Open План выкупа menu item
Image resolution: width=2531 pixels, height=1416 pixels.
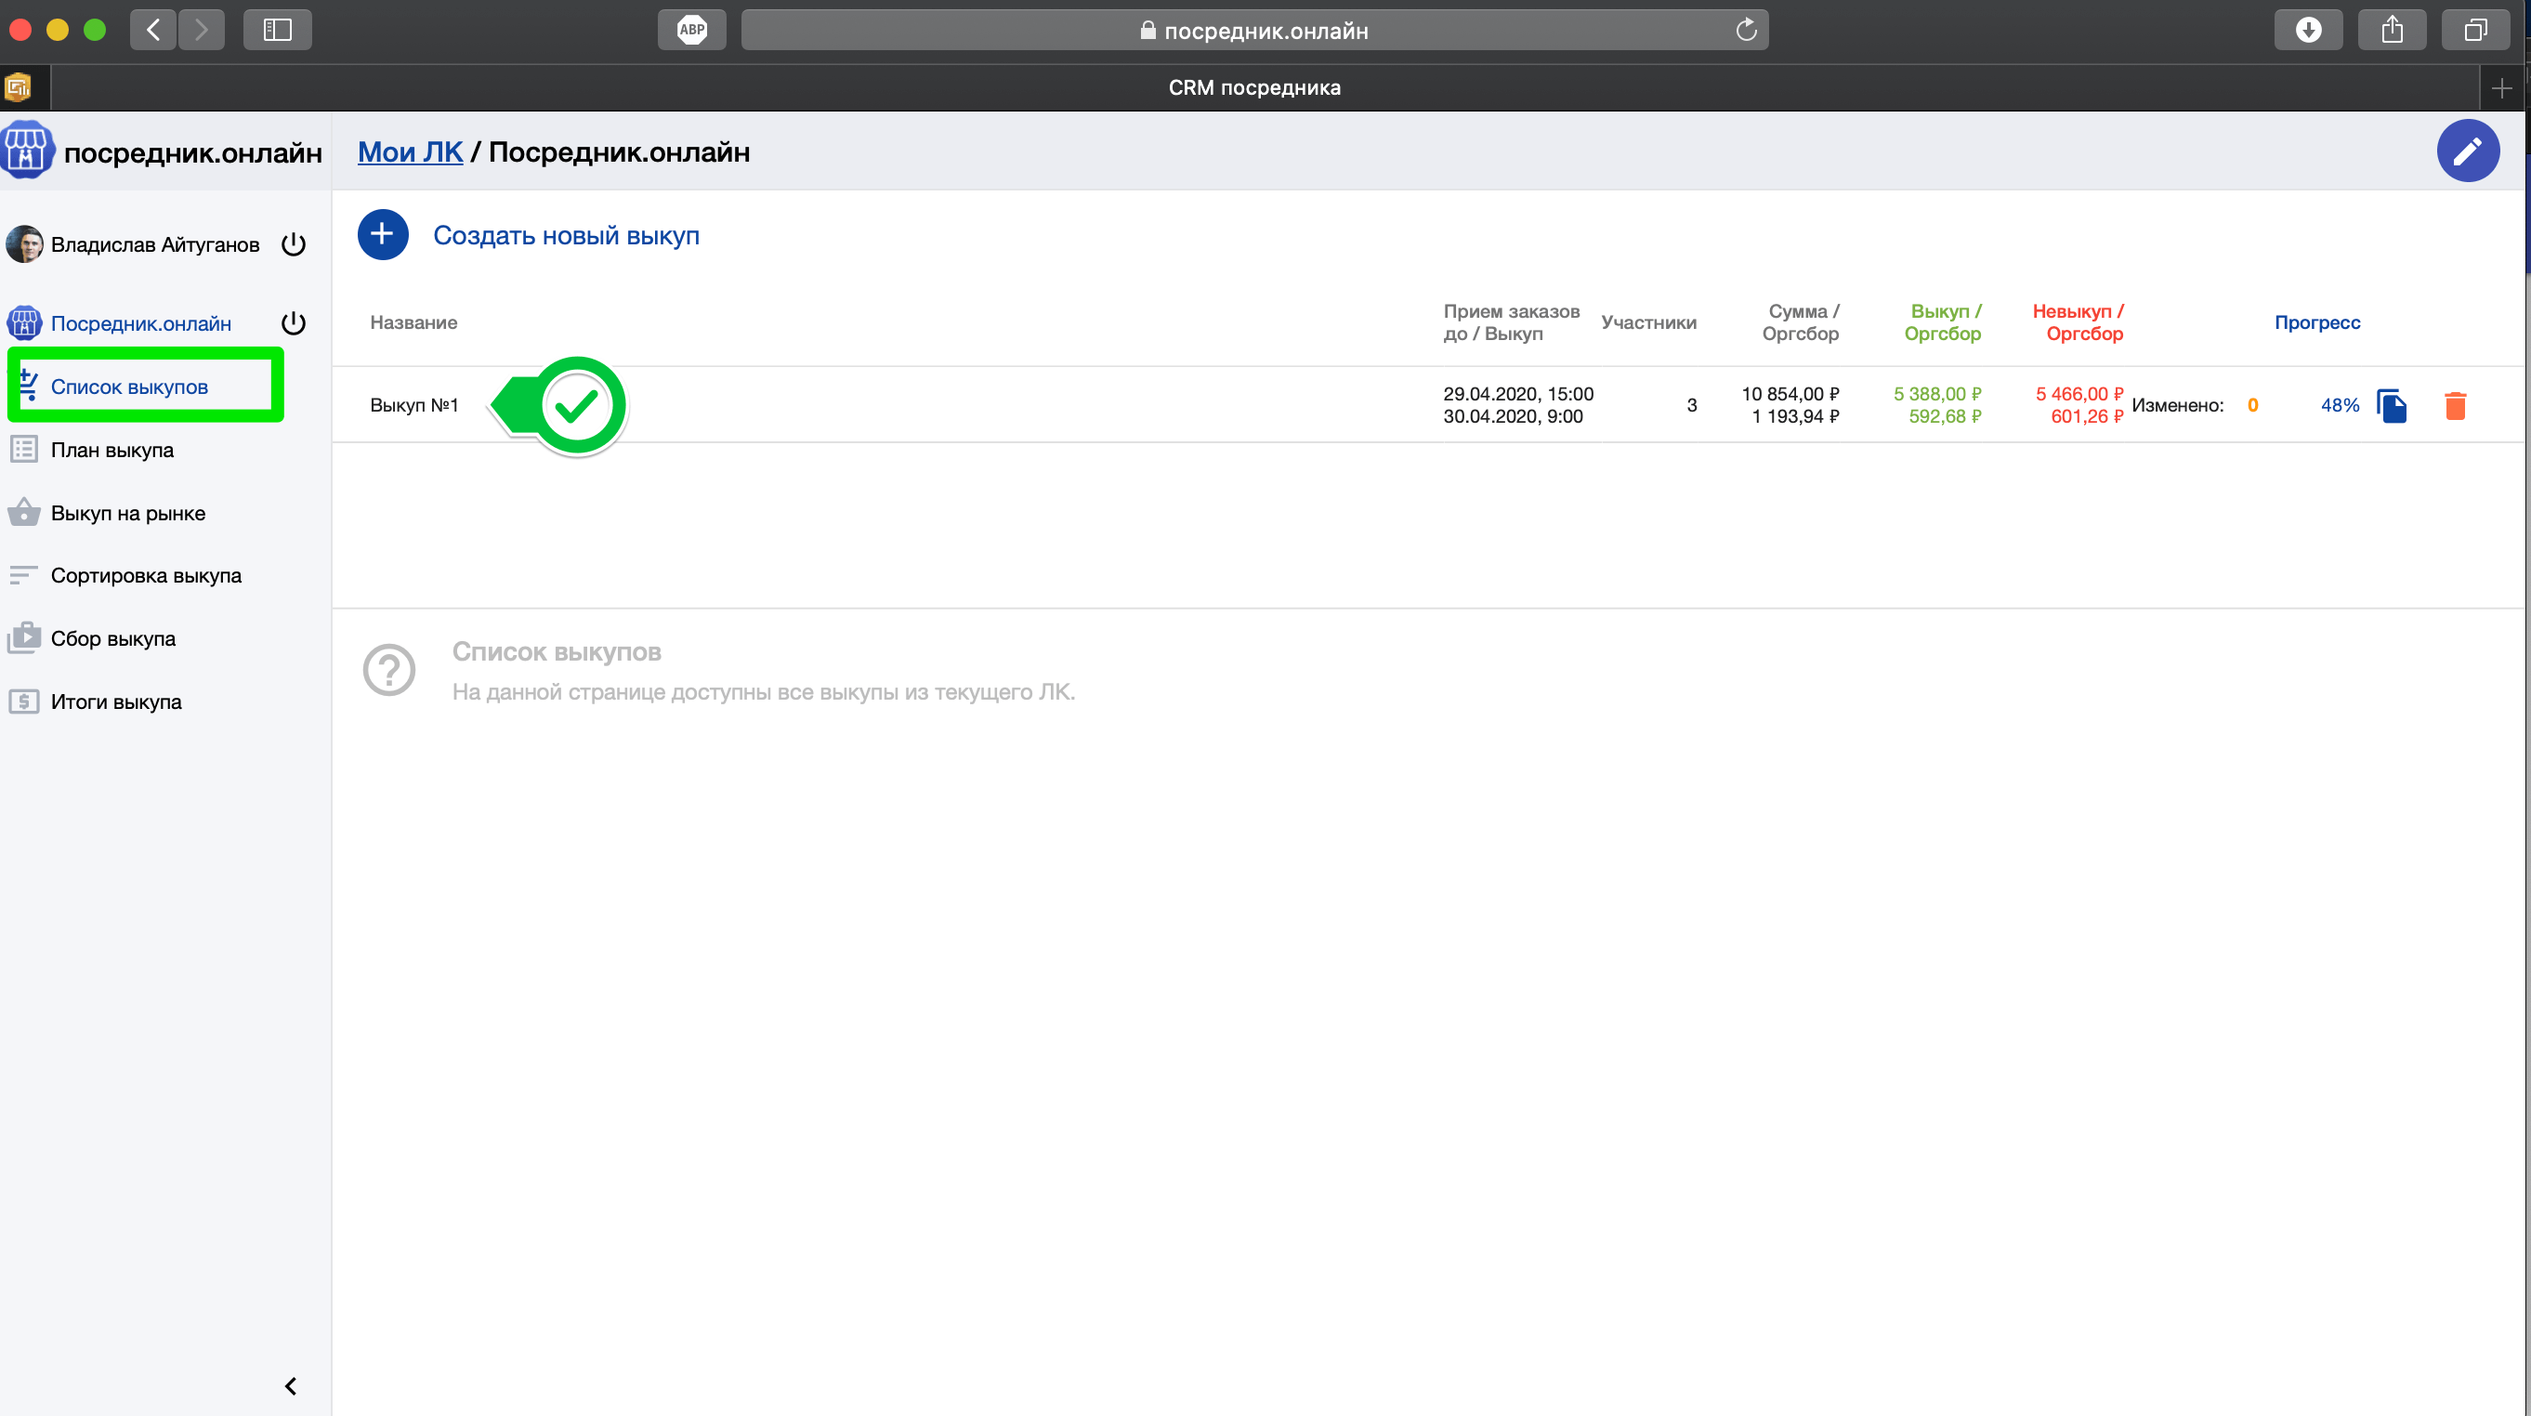tap(112, 450)
